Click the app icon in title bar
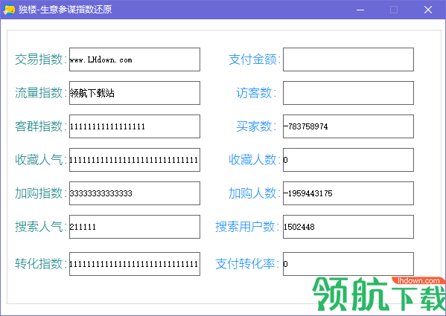This screenshot has width=446, height=316. point(9,10)
